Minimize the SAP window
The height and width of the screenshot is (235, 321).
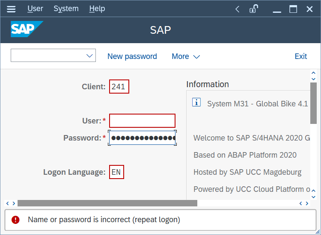[277, 12]
